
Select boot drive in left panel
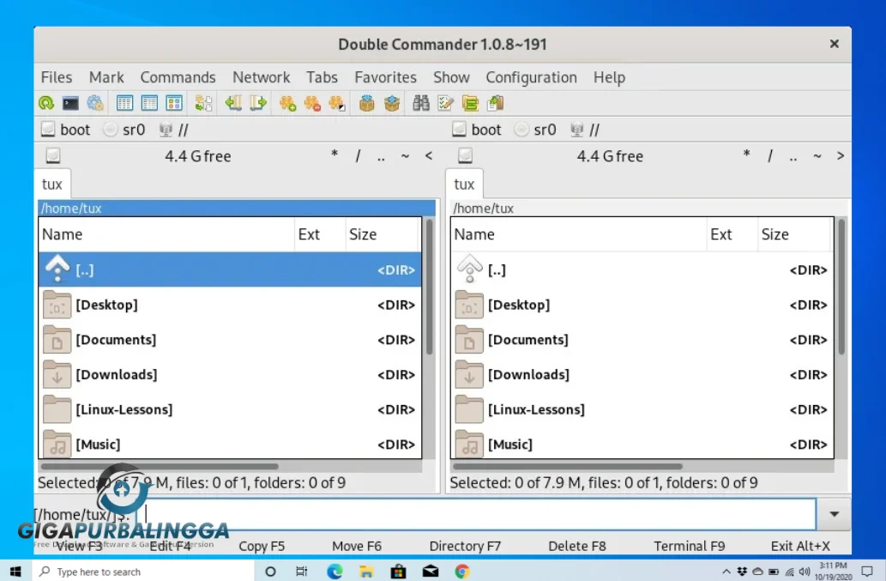[x=65, y=130]
